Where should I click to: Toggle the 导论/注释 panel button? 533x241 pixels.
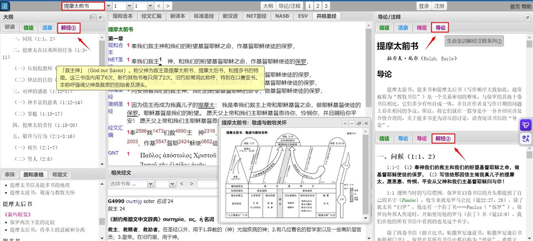tap(289, 6)
